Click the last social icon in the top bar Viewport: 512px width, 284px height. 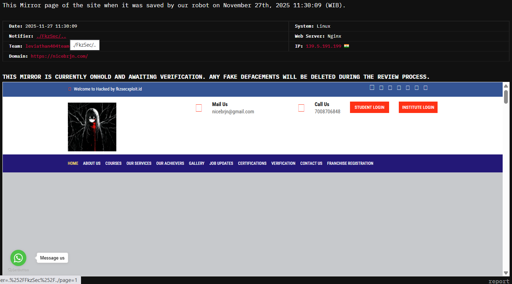[425, 88]
